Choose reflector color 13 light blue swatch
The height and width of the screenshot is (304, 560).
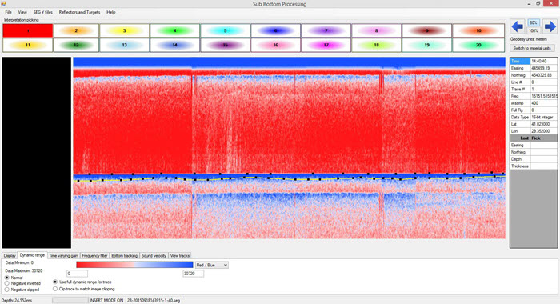[x=124, y=45]
